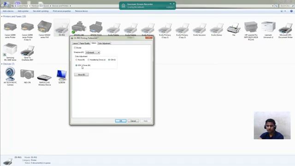Switch to the Layout tab
The height and width of the screenshot is (166, 295).
75,43
